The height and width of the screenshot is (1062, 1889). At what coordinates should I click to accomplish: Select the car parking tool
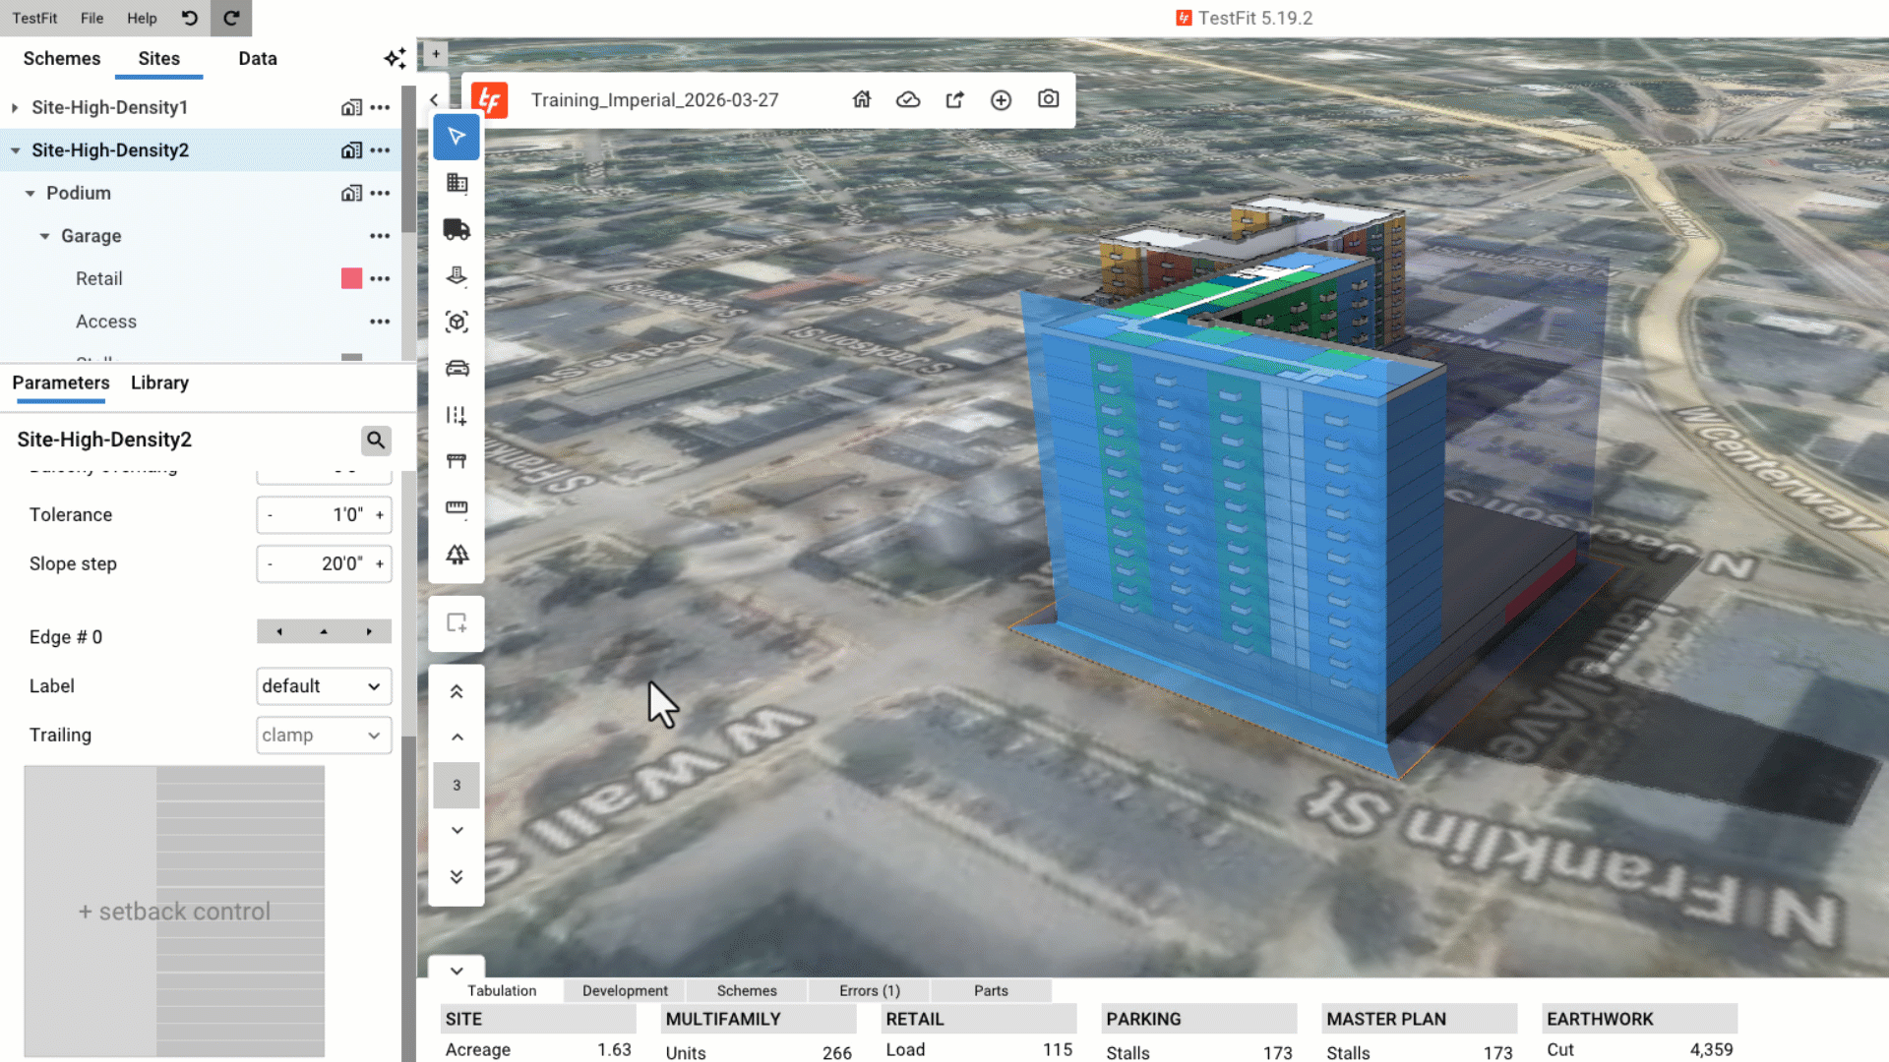[x=457, y=369]
